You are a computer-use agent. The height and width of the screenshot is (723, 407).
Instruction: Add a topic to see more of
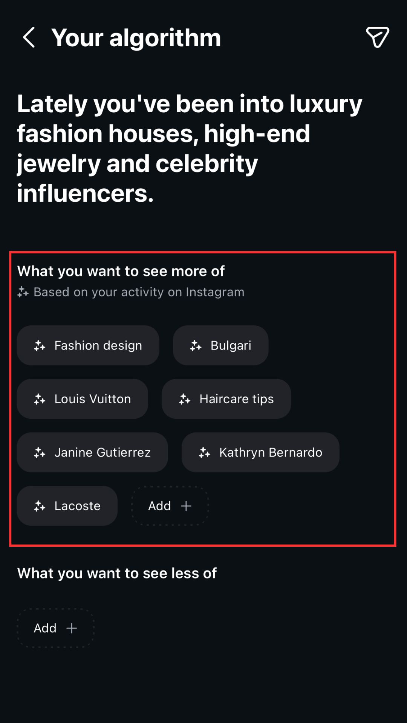click(170, 506)
